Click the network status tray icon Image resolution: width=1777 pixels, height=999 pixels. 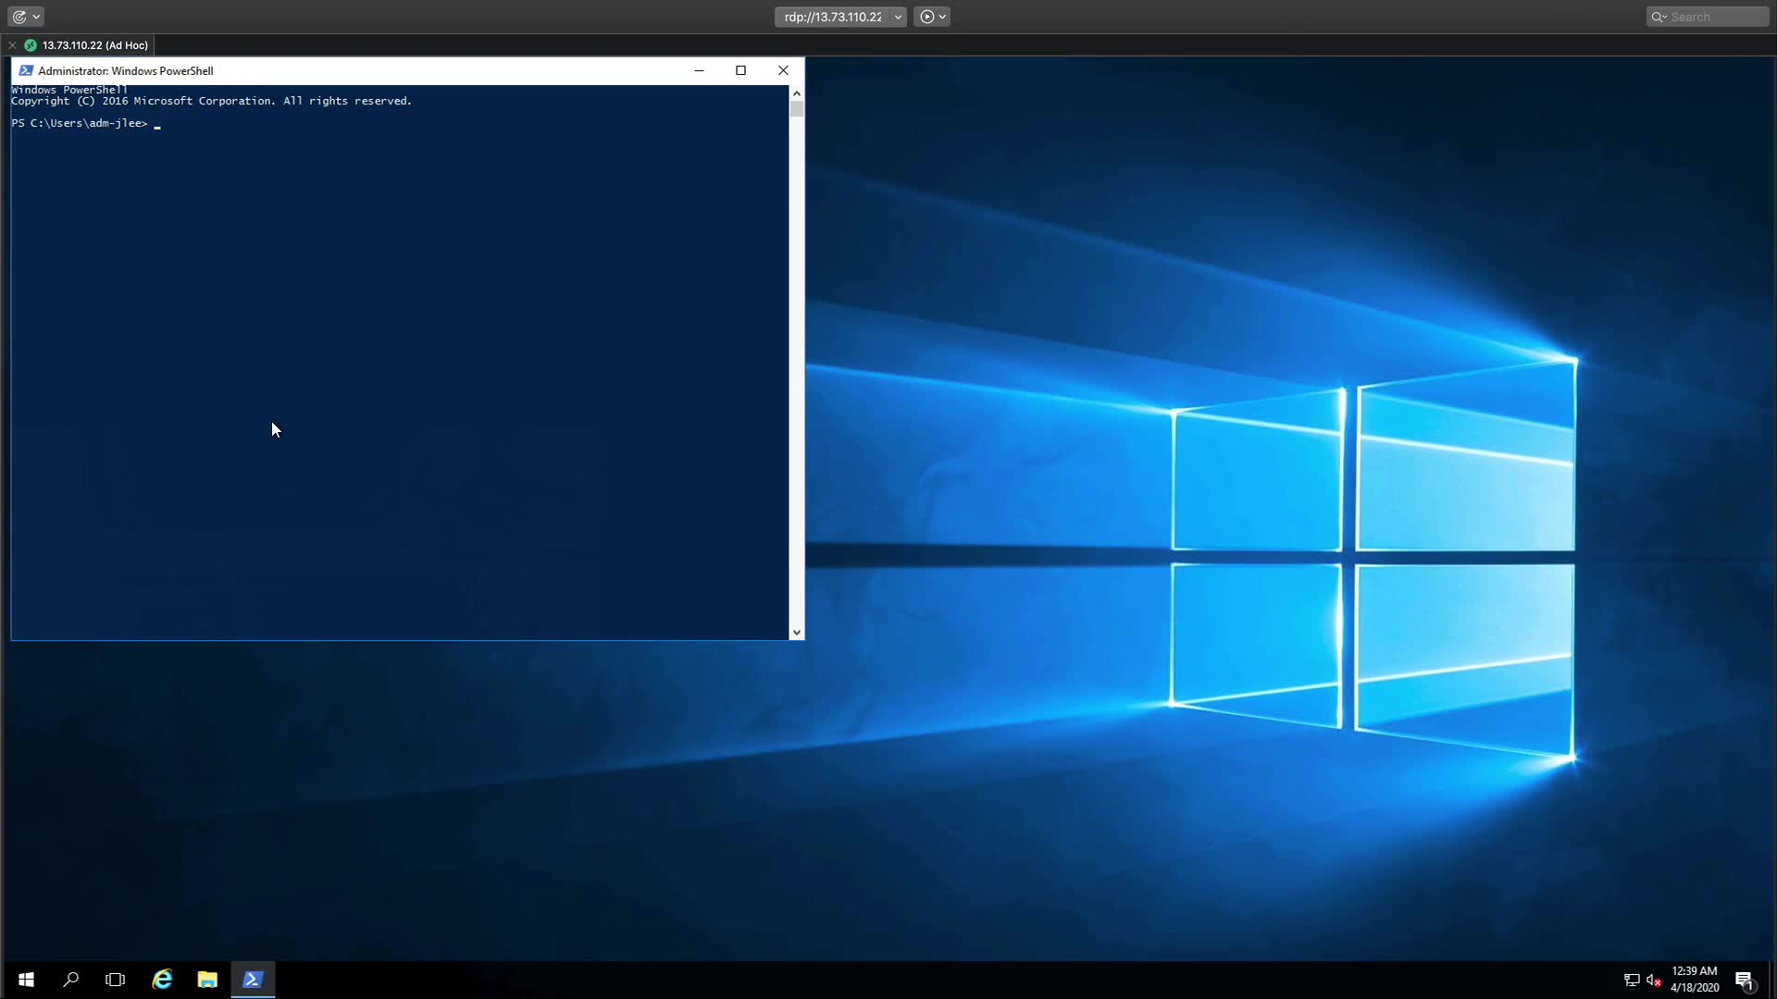[x=1632, y=980]
